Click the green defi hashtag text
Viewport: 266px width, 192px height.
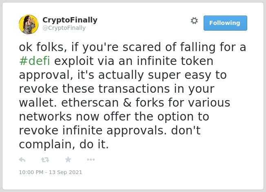click(x=34, y=61)
